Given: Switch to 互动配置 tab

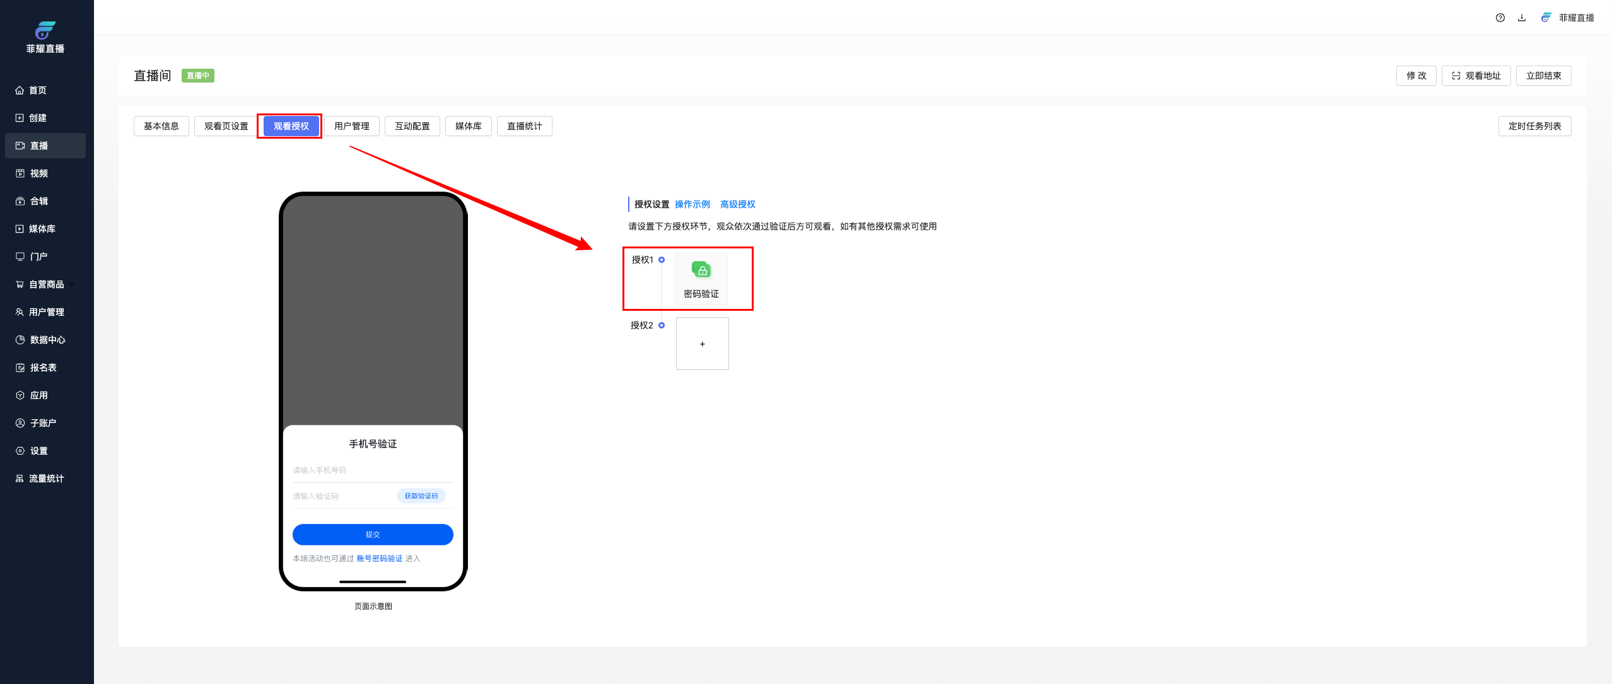Looking at the screenshot, I should tap(412, 126).
